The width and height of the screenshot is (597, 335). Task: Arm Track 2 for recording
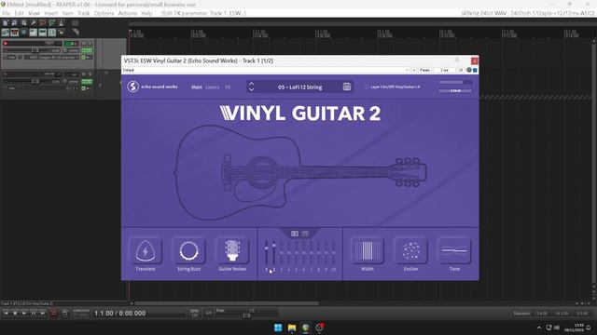(x=6, y=74)
